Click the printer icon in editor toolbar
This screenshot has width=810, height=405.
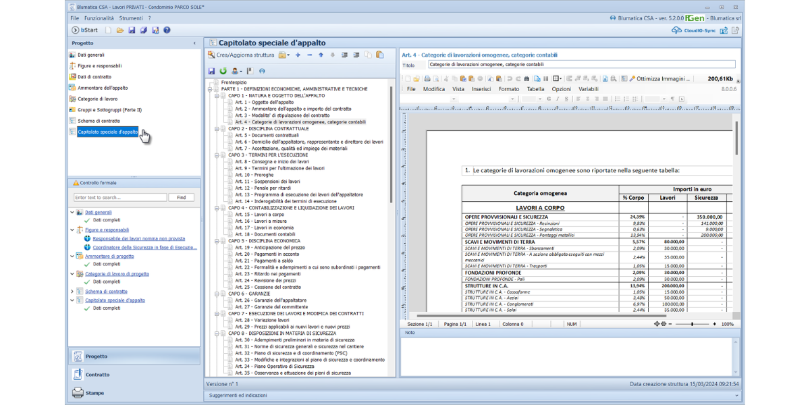[427, 78]
